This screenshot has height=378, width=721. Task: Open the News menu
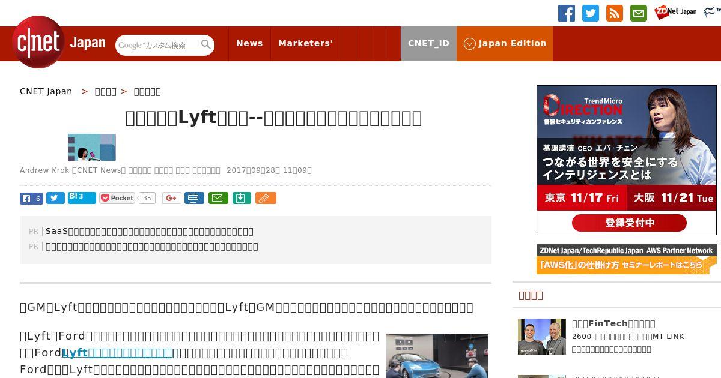coord(249,43)
